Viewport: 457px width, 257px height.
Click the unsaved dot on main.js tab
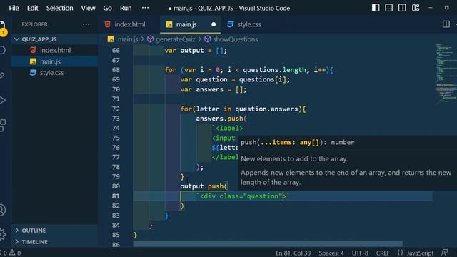pyautogui.click(x=214, y=24)
